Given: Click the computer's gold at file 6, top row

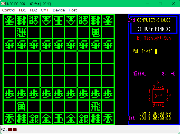Looking at the screenshot, I should pos(46,20).
